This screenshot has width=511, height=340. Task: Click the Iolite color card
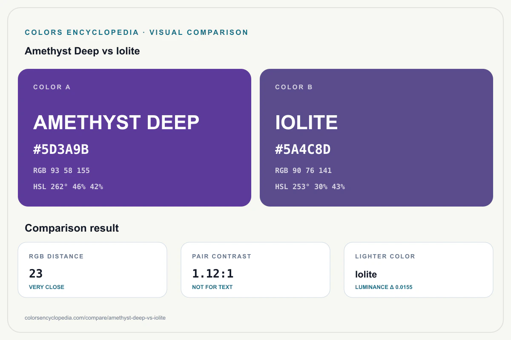pos(376,138)
